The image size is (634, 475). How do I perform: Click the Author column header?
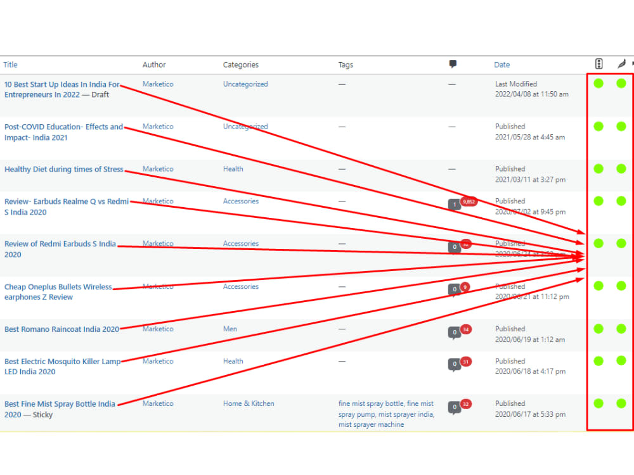154,65
